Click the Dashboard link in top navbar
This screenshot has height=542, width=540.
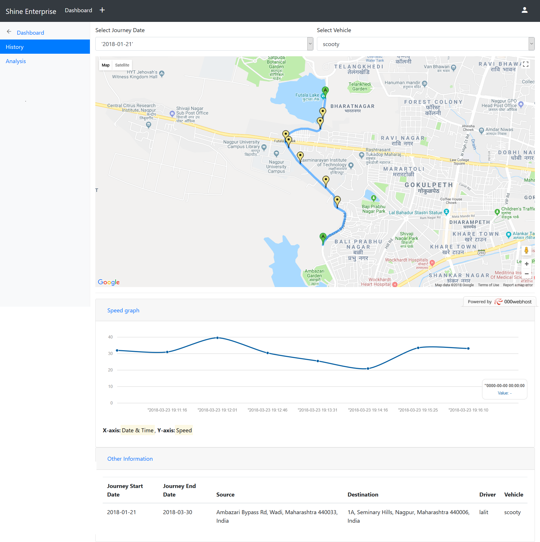click(78, 10)
